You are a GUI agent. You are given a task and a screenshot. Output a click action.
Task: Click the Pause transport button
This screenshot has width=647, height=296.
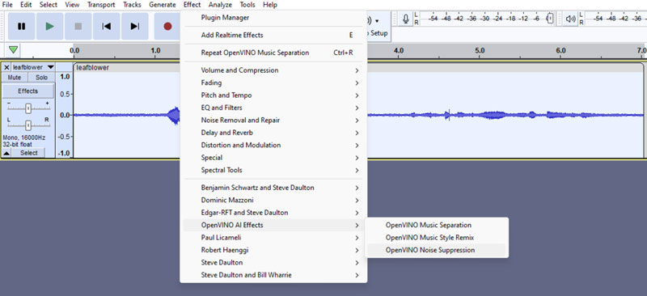[22, 27]
